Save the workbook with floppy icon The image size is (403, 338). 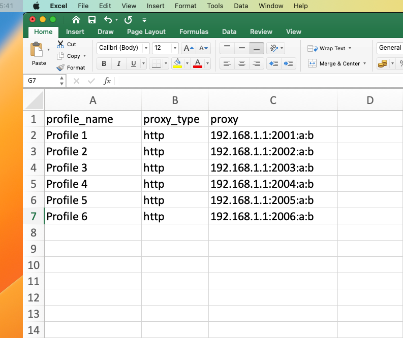(92, 20)
